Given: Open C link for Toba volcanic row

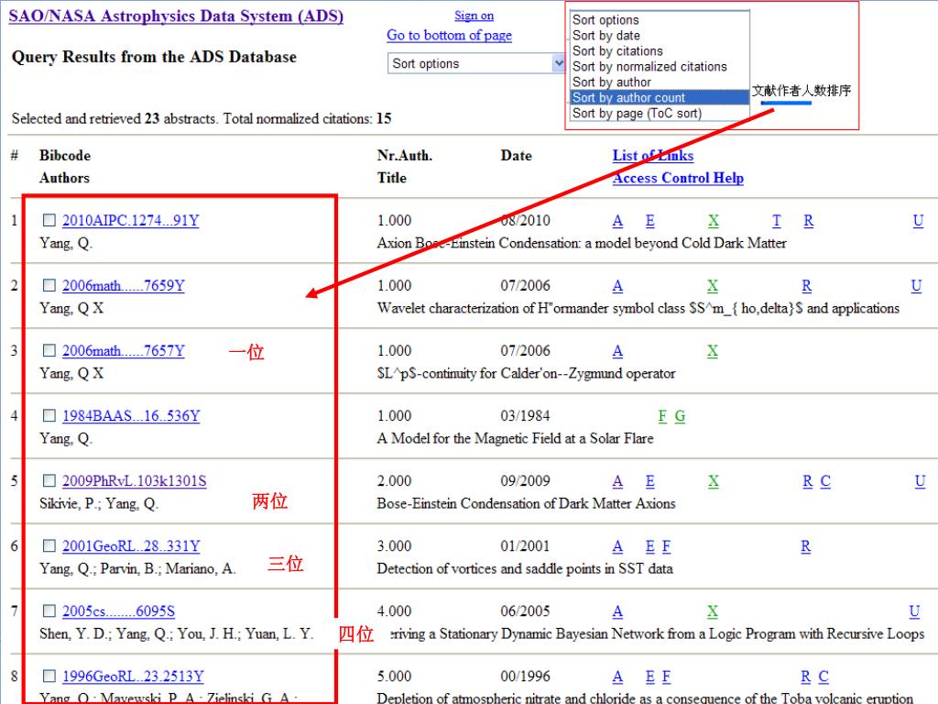Looking at the screenshot, I should click(x=823, y=676).
